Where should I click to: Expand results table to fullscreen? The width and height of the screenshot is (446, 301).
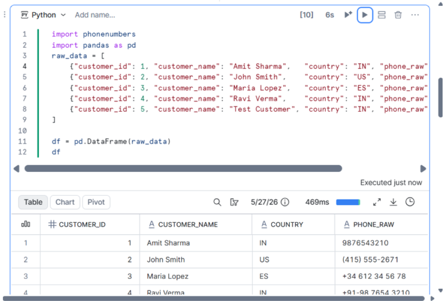(377, 202)
